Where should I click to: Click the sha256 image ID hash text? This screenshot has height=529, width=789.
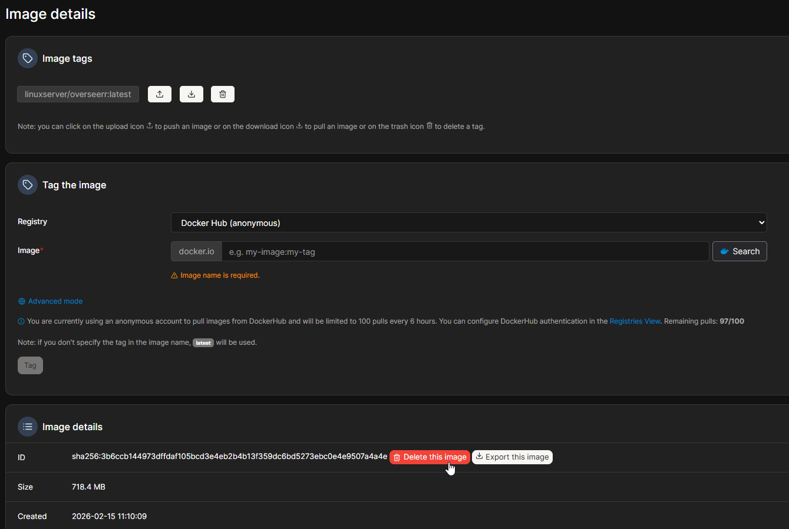(x=229, y=457)
